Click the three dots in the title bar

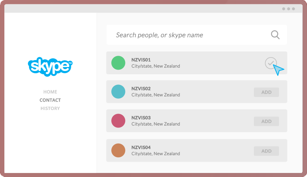click(288, 9)
